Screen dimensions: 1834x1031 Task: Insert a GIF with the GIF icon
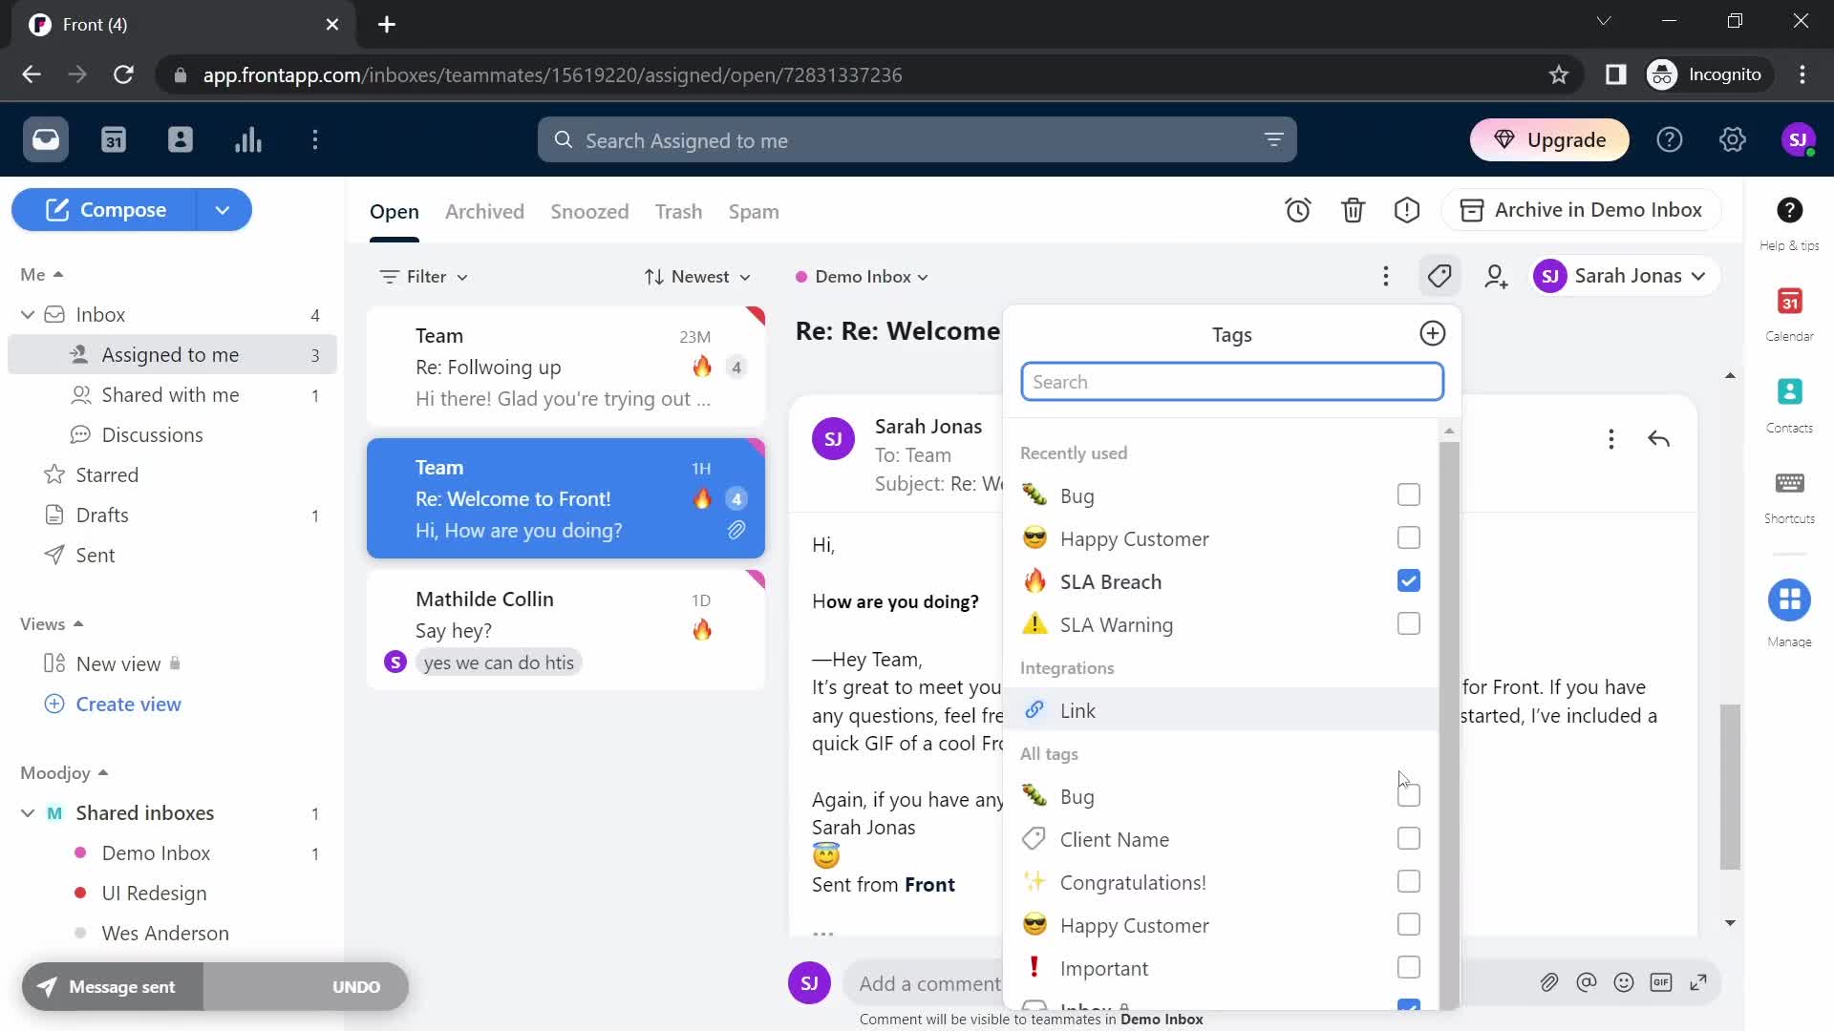(1661, 982)
